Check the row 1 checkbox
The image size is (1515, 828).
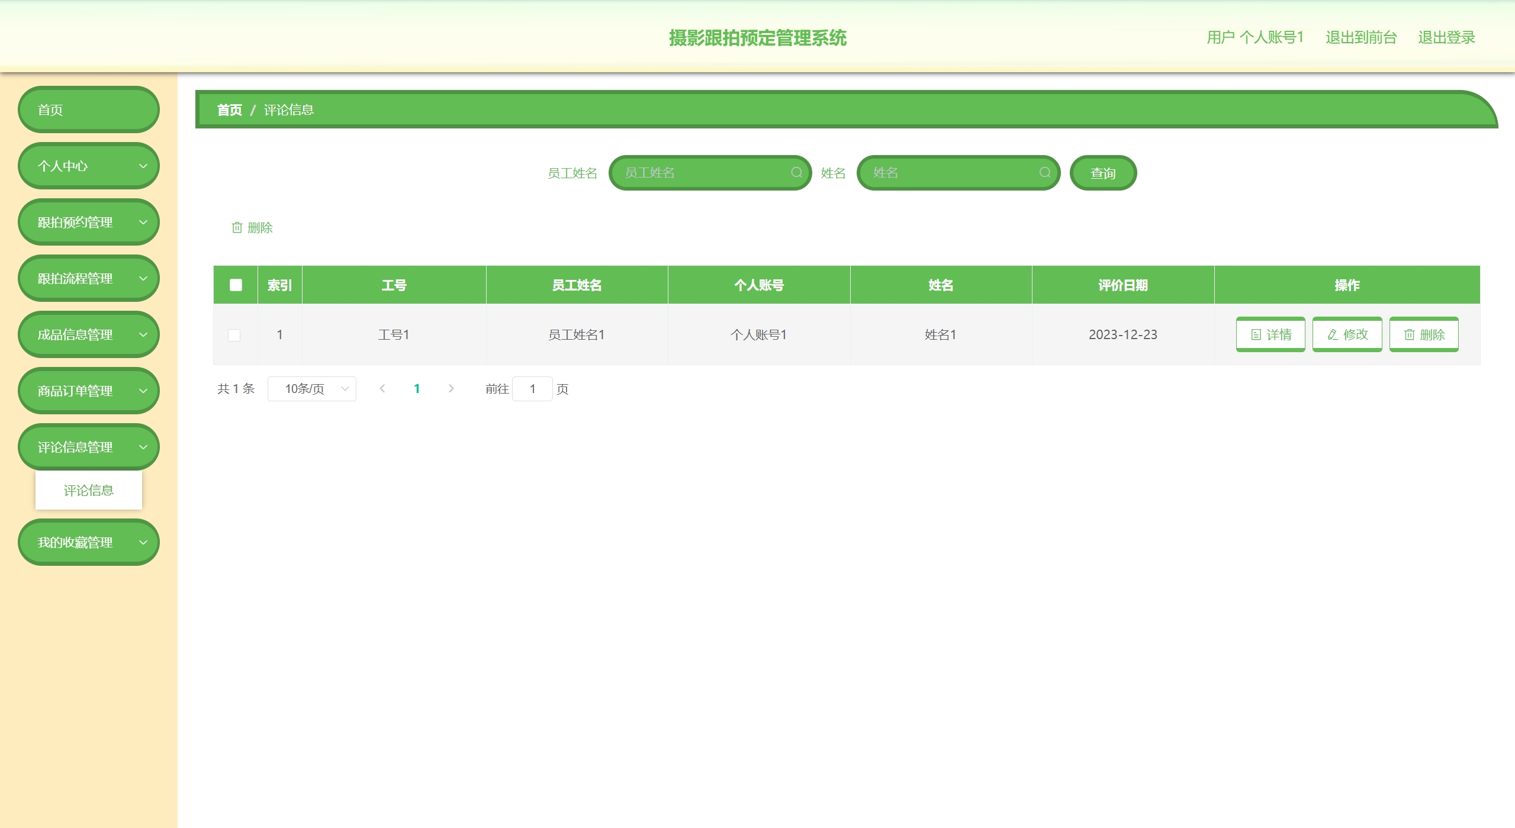(234, 335)
